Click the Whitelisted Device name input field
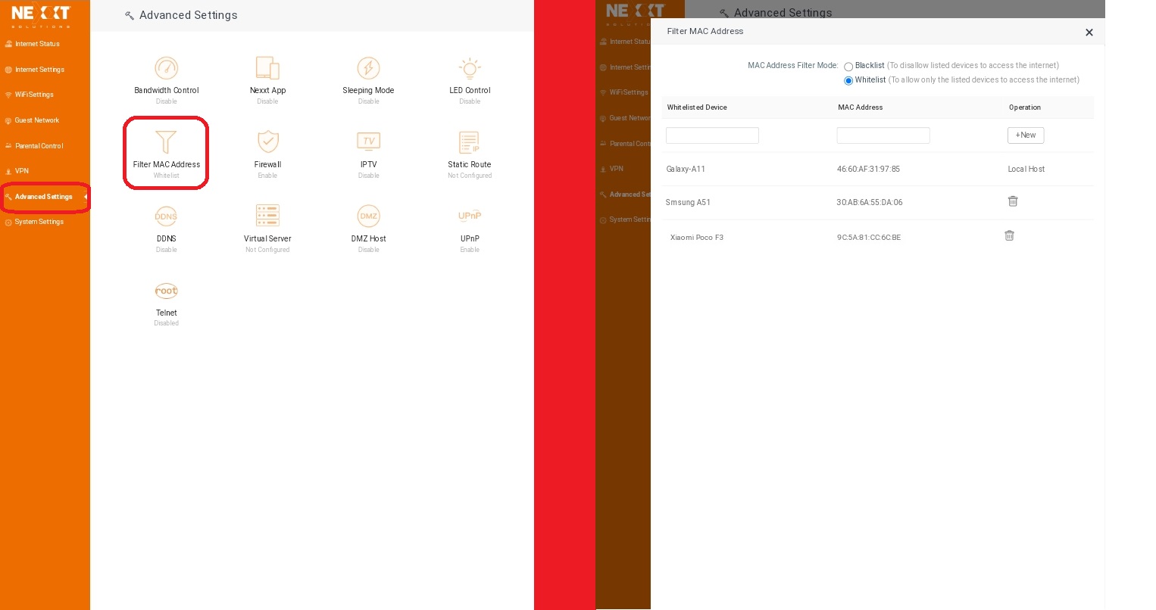The width and height of the screenshot is (1156, 610). click(x=712, y=135)
